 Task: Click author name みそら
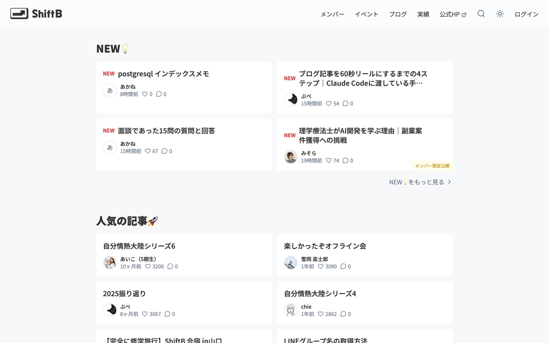tap(309, 153)
